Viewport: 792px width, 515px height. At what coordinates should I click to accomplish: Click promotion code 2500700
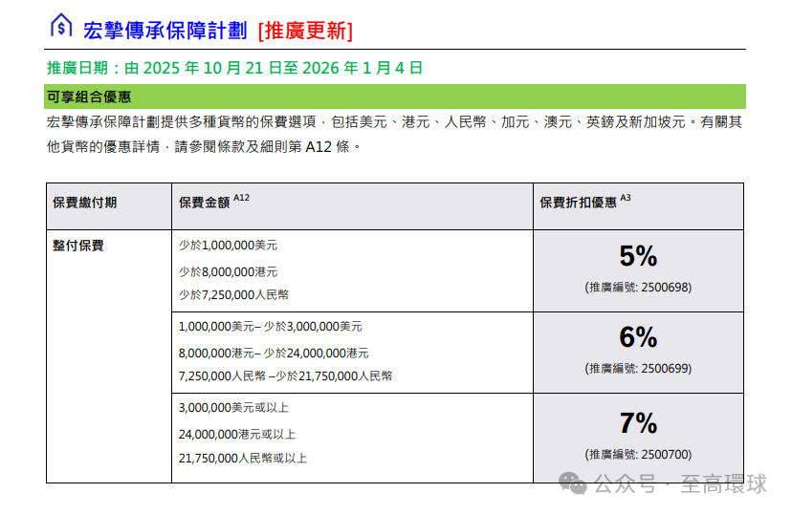coord(638,455)
